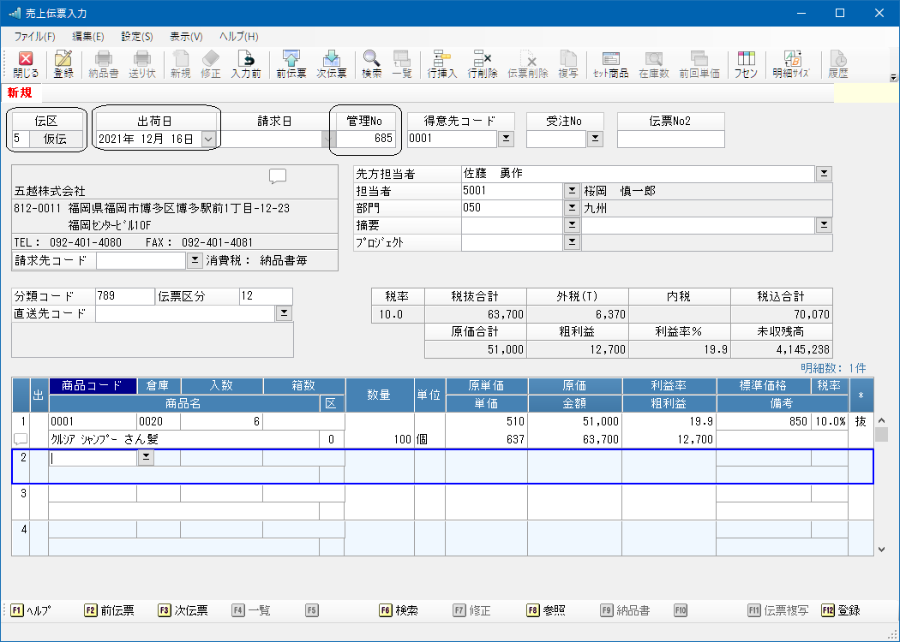The height and width of the screenshot is (642, 900).
Task: Open the フセン sticky note icon
Action: pos(746,64)
